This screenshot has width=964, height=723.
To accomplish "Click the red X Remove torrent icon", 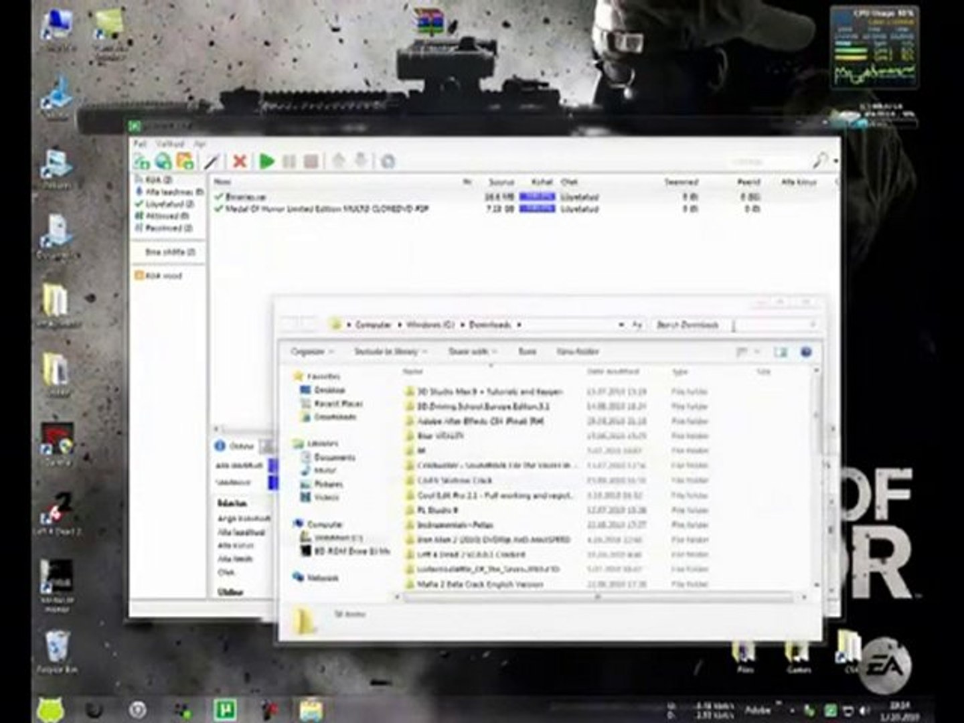I will click(240, 161).
